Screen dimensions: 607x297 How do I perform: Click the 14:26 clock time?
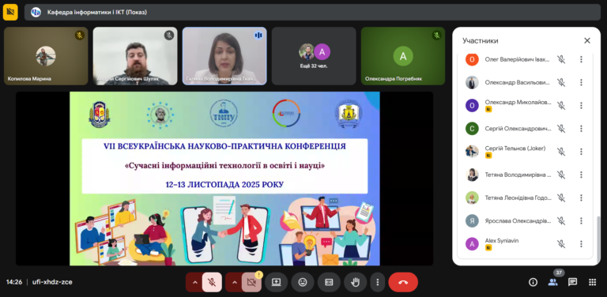click(14, 282)
